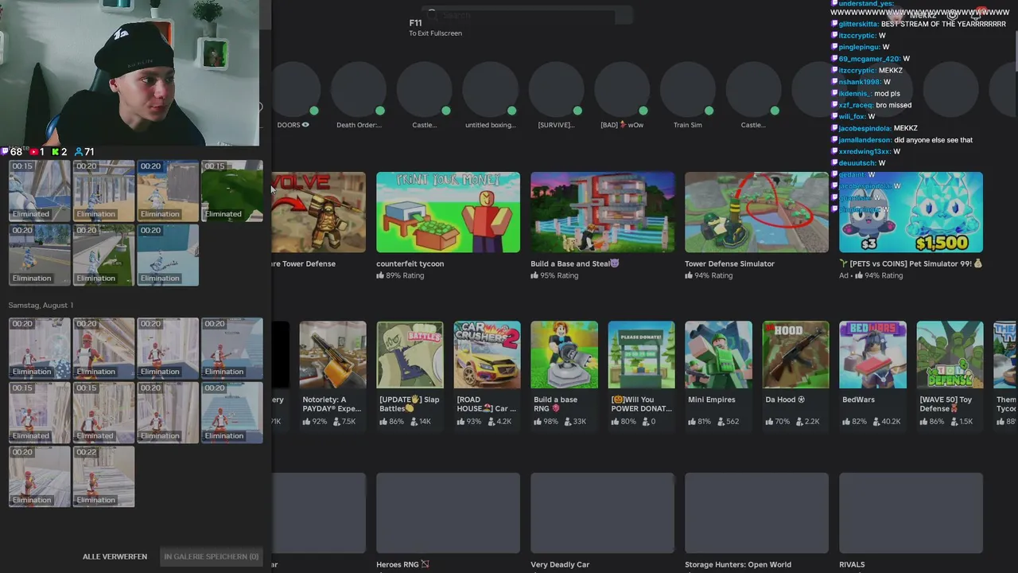Open the PLEASE DONATE game thumbnail
This screenshot has height=573, width=1018.
[641, 355]
